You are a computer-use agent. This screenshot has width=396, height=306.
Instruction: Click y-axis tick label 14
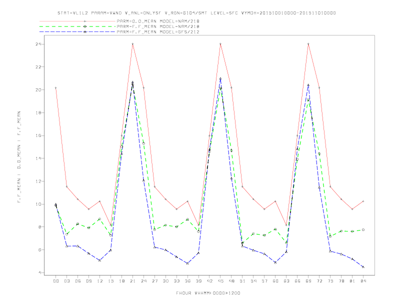pyautogui.click(x=38, y=158)
